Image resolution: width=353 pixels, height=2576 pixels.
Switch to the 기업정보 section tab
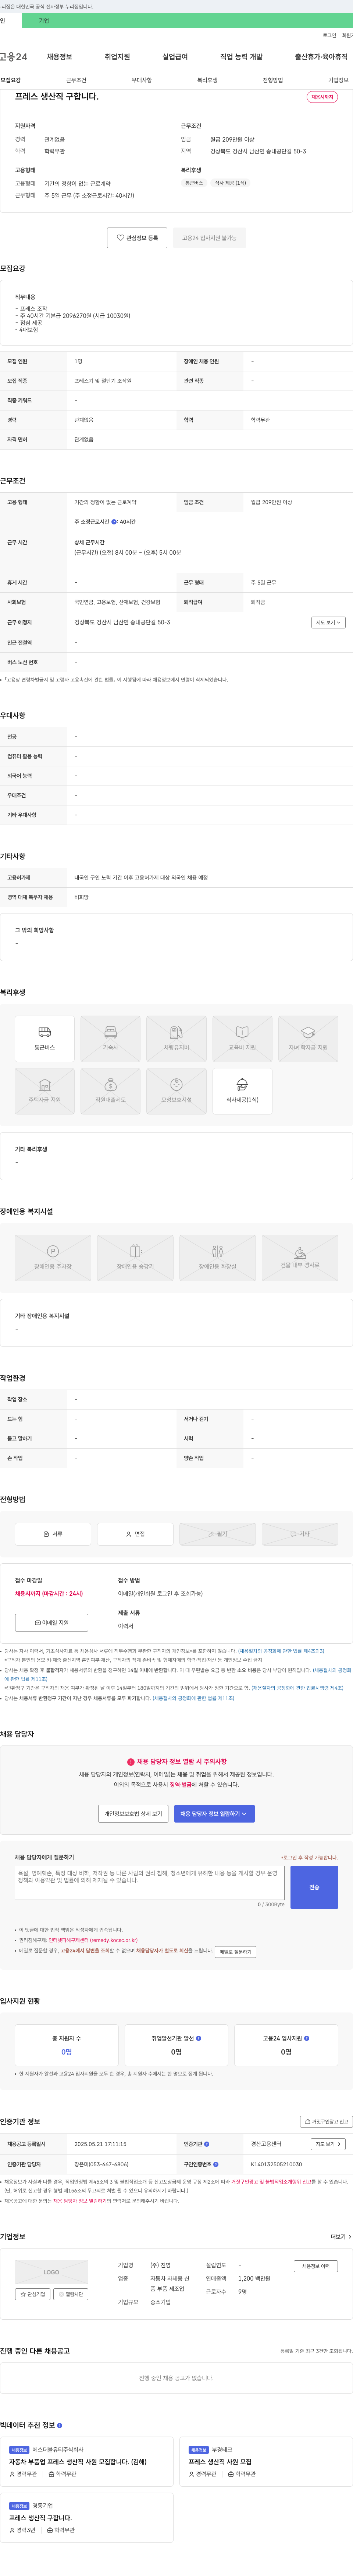pos(339,80)
